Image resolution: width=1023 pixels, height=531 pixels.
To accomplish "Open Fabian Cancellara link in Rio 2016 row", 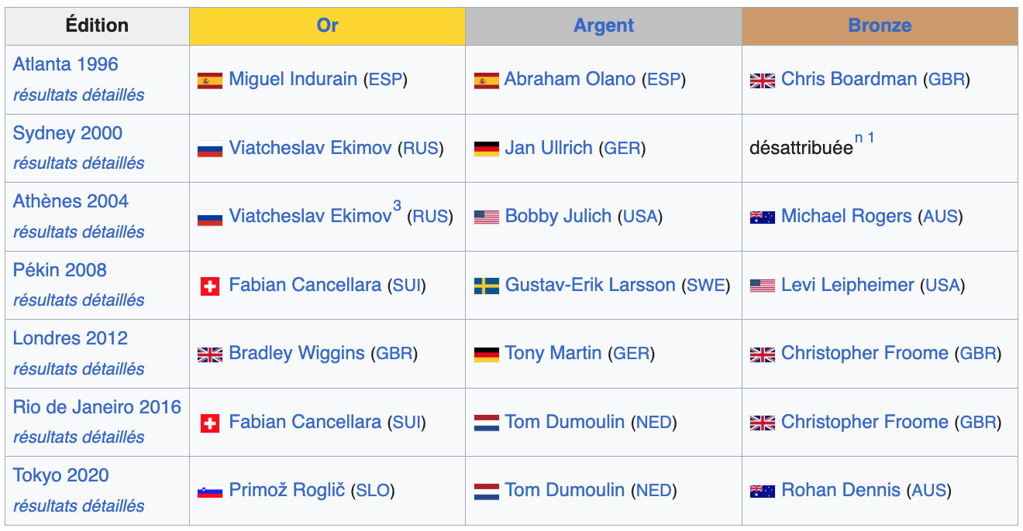I will point(305,422).
